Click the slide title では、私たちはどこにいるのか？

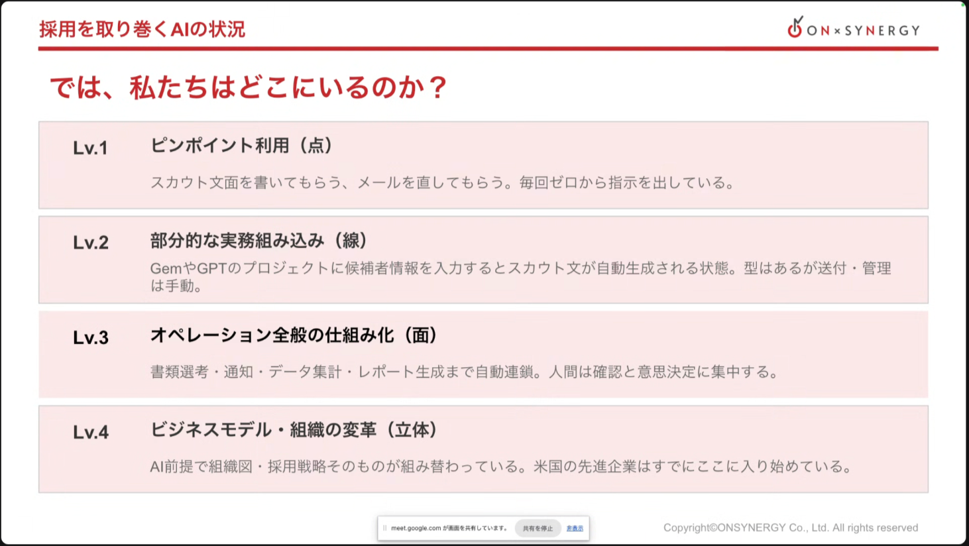(249, 87)
